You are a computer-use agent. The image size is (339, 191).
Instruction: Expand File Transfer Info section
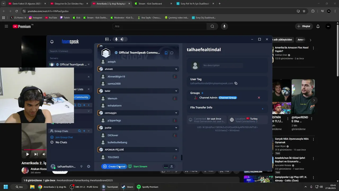pos(262,109)
